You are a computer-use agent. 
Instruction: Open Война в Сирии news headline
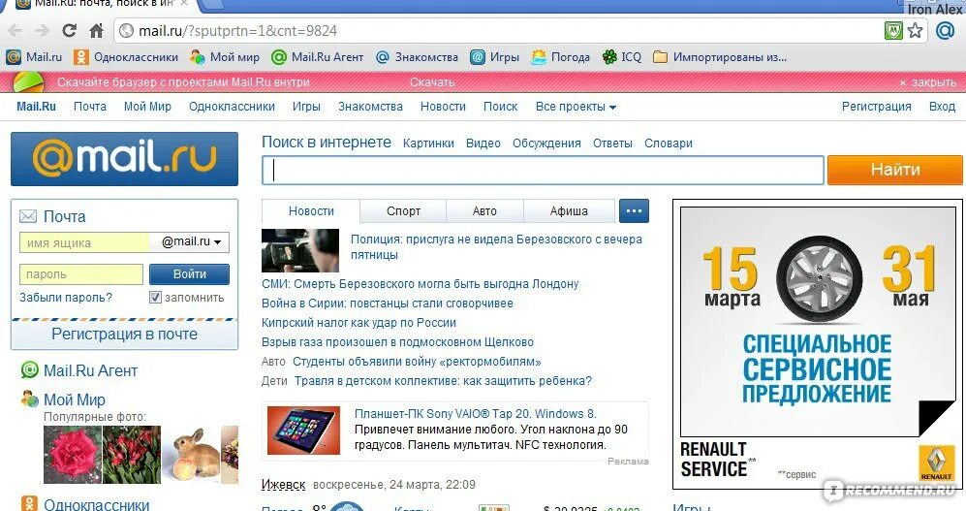387,303
